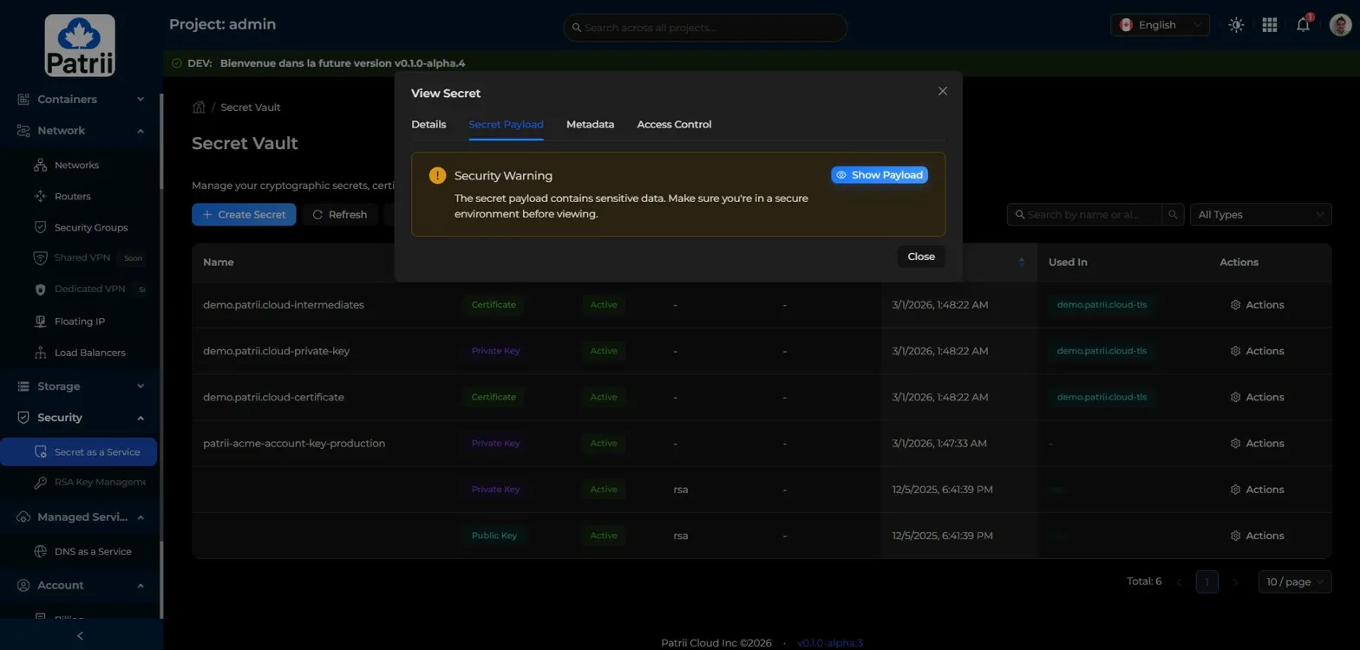
Task: Click the magnifier search button
Action: pos(1173,214)
